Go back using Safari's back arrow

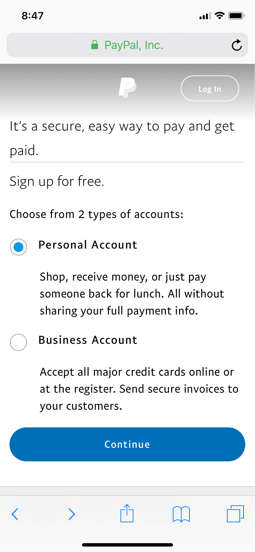pyautogui.click(x=15, y=514)
